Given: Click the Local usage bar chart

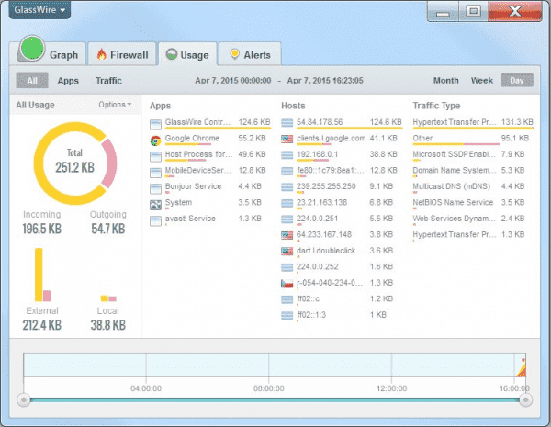Looking at the screenshot, I should (108, 298).
